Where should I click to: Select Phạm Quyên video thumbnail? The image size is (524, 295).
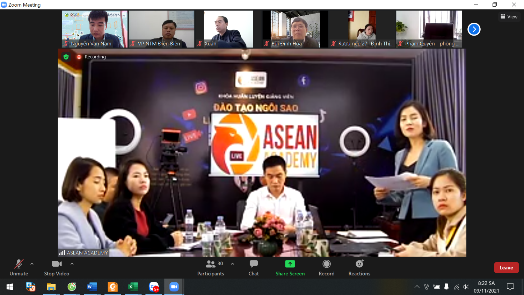click(x=429, y=29)
